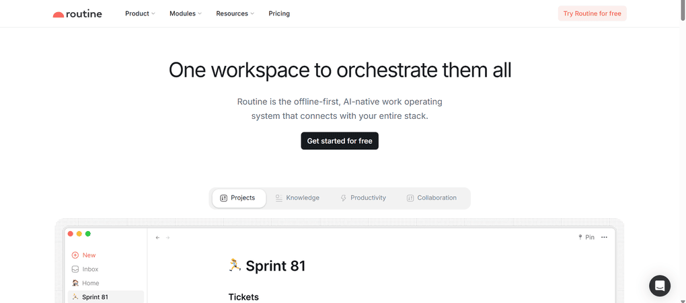The image size is (686, 303).
Task: Open the three-dot more options menu
Action: coord(604,237)
